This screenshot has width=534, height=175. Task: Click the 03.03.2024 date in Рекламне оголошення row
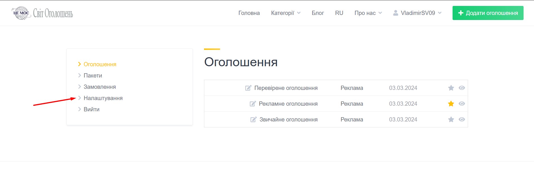[403, 104]
